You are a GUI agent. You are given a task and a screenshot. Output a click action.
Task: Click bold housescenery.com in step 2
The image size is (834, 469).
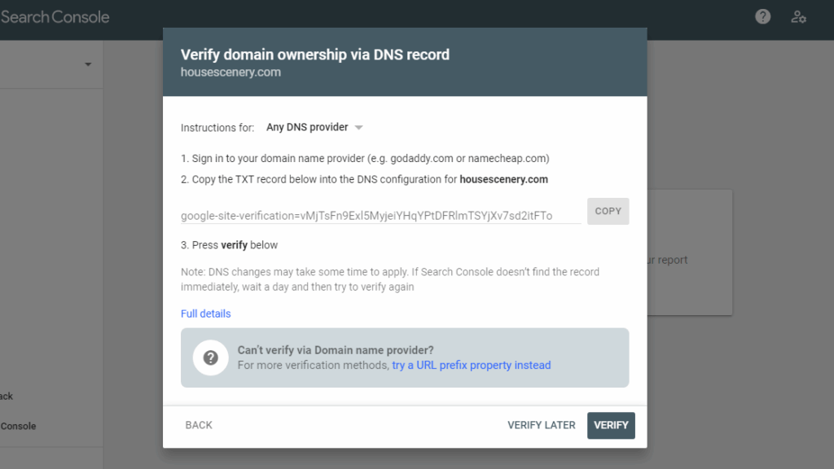(503, 179)
